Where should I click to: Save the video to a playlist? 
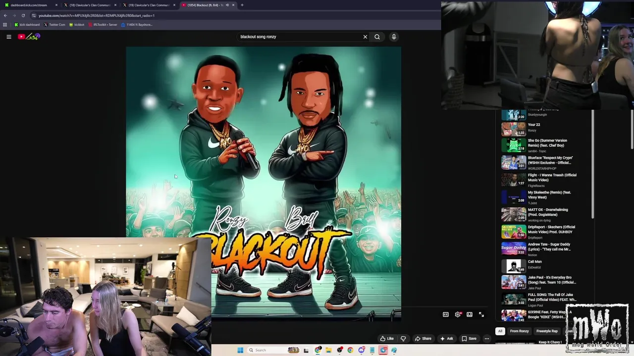[x=469, y=339]
